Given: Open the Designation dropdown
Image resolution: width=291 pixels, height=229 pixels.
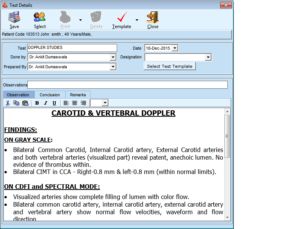Looking at the screenshot, I should (208, 57).
